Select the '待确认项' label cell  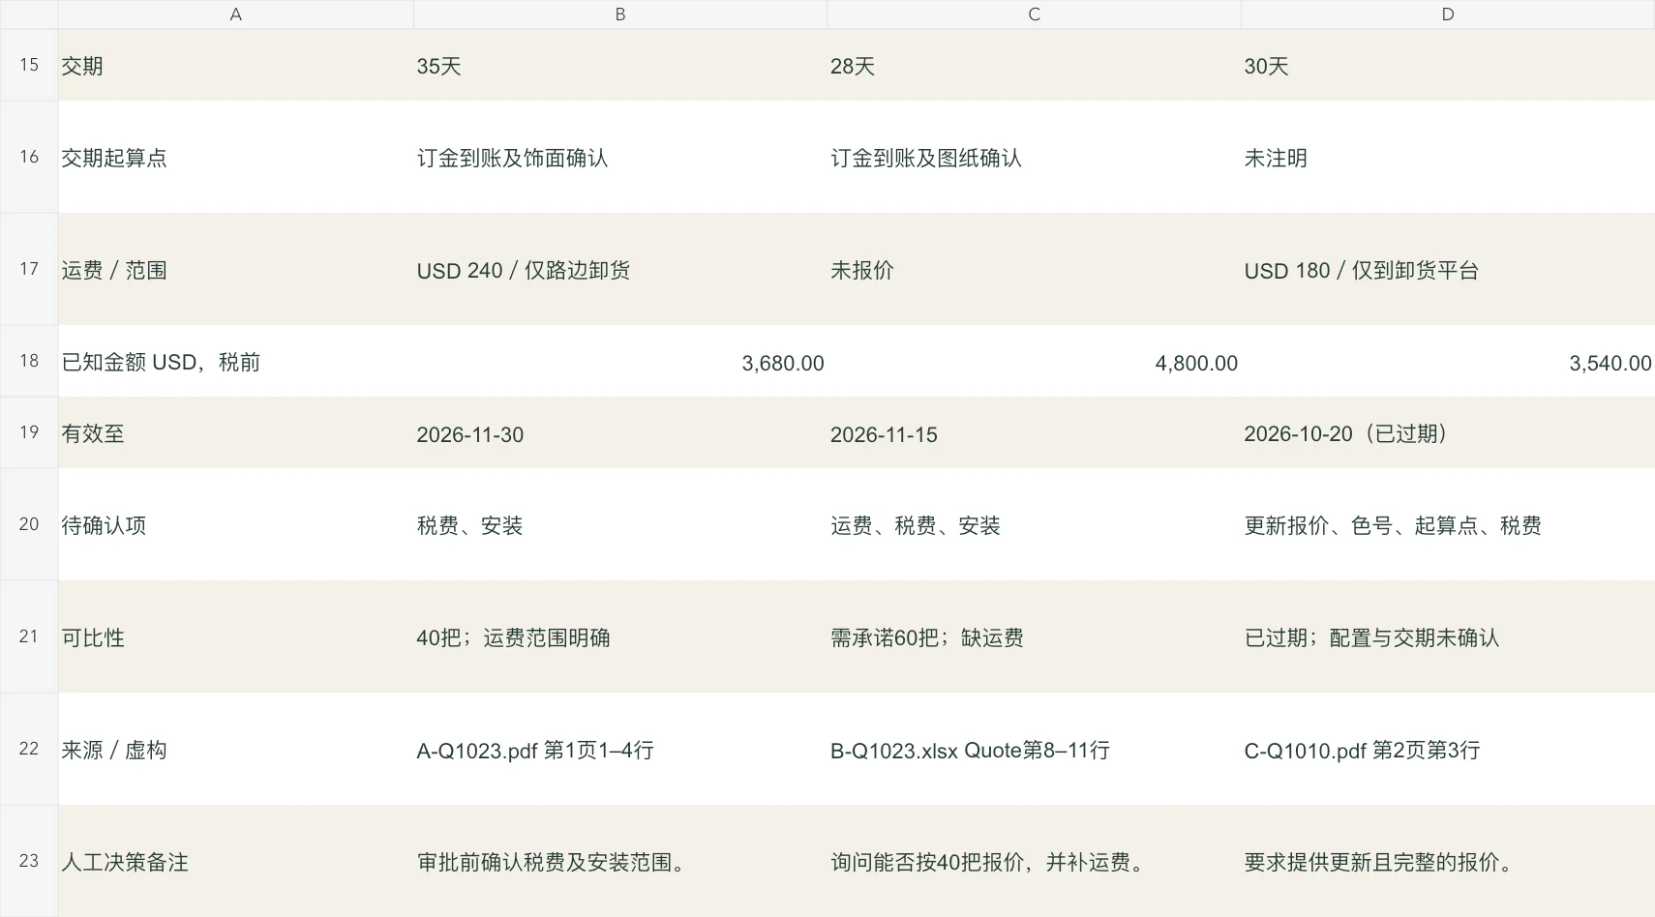click(x=235, y=524)
